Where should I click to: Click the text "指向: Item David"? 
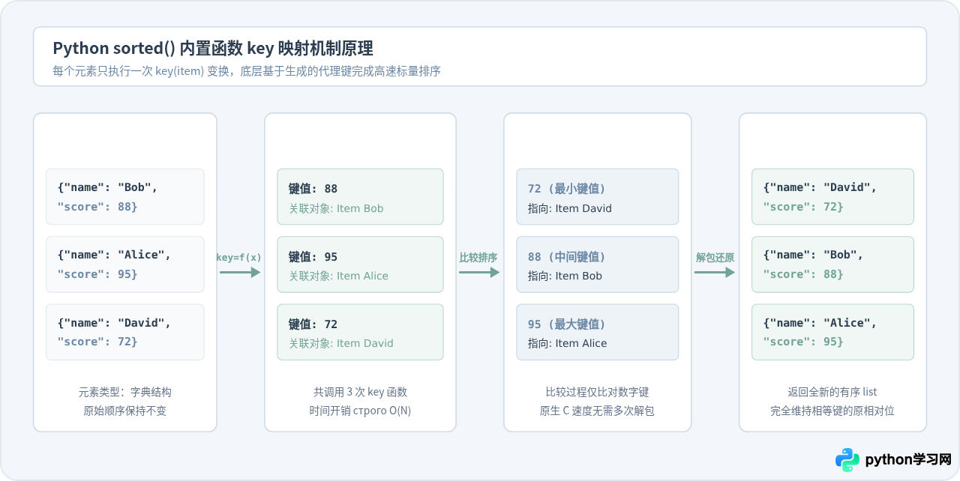570,208
